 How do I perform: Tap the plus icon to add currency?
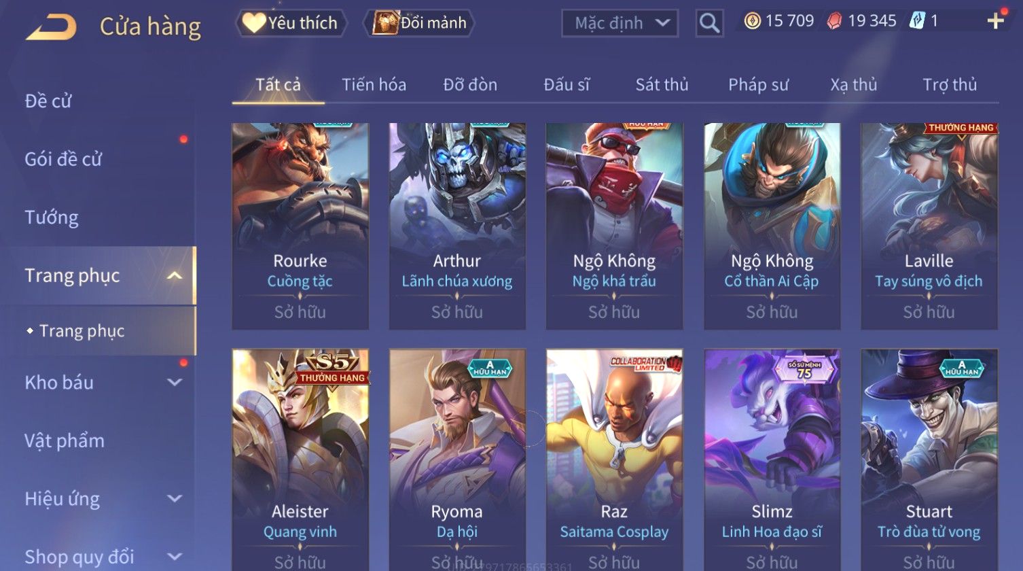click(x=996, y=21)
